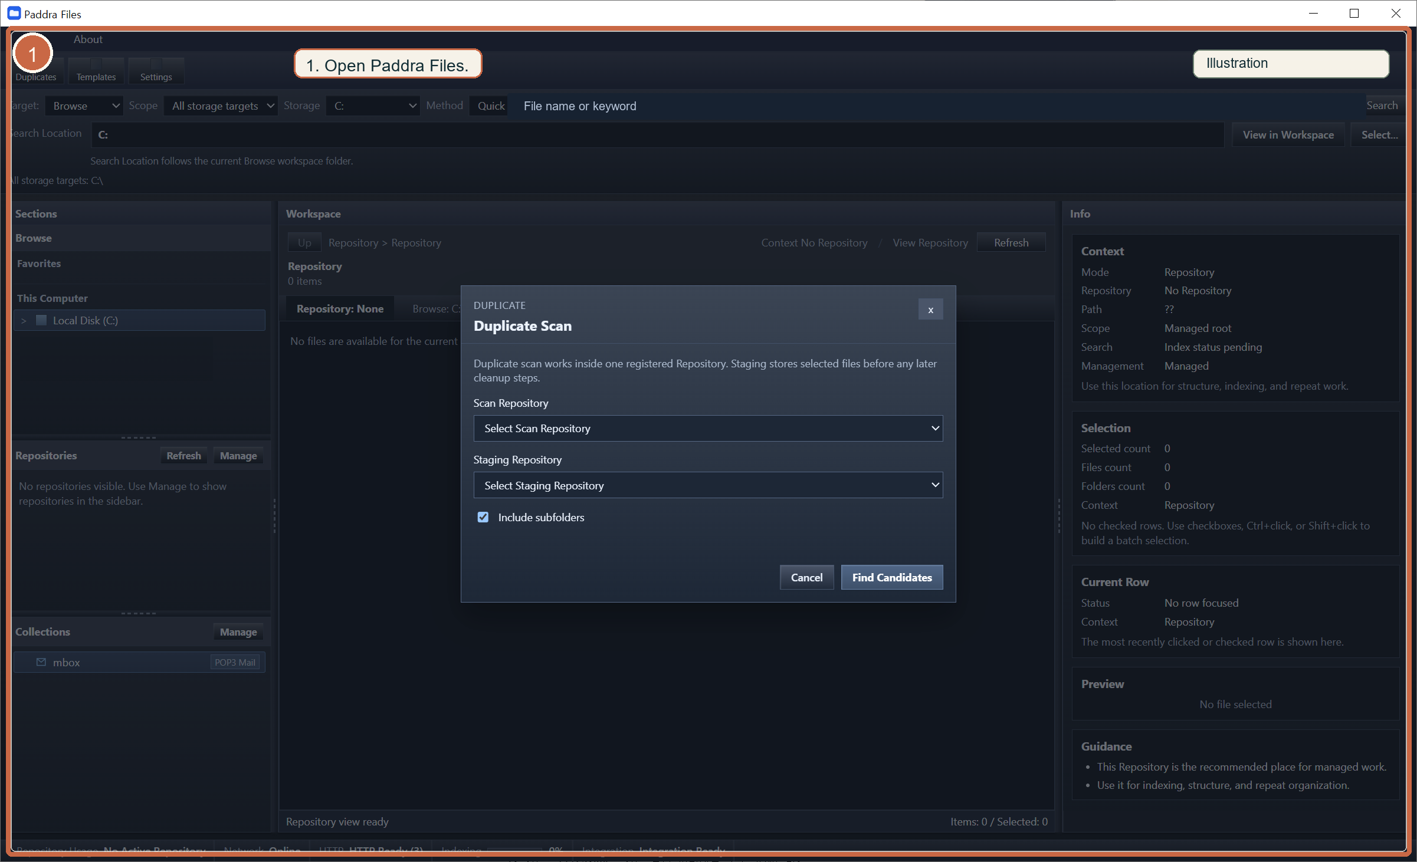The image size is (1417, 862).
Task: Click the 'Index status pending' value in Context
Action: (x=1213, y=347)
